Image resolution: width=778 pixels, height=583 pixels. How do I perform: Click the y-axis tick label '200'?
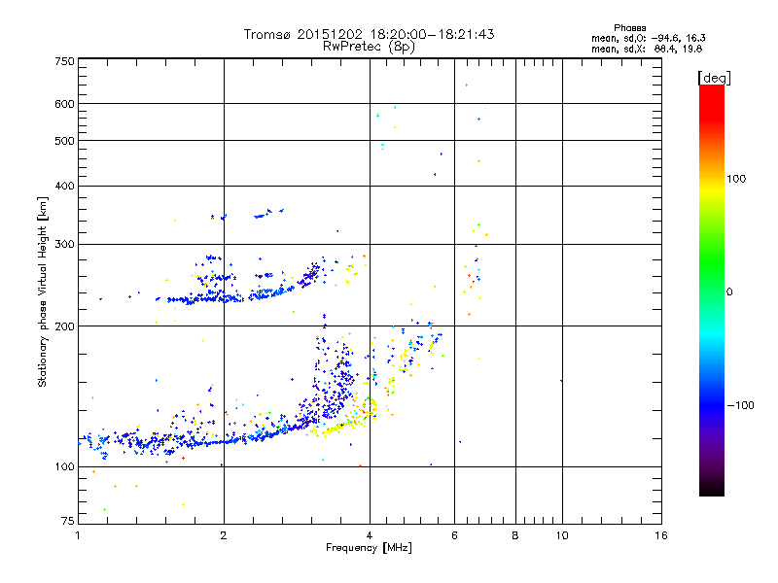point(64,326)
